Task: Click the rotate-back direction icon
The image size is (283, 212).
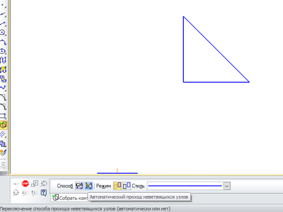Action: pos(44,184)
